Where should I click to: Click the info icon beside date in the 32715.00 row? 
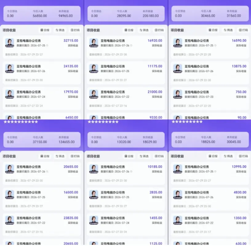point(47,46)
